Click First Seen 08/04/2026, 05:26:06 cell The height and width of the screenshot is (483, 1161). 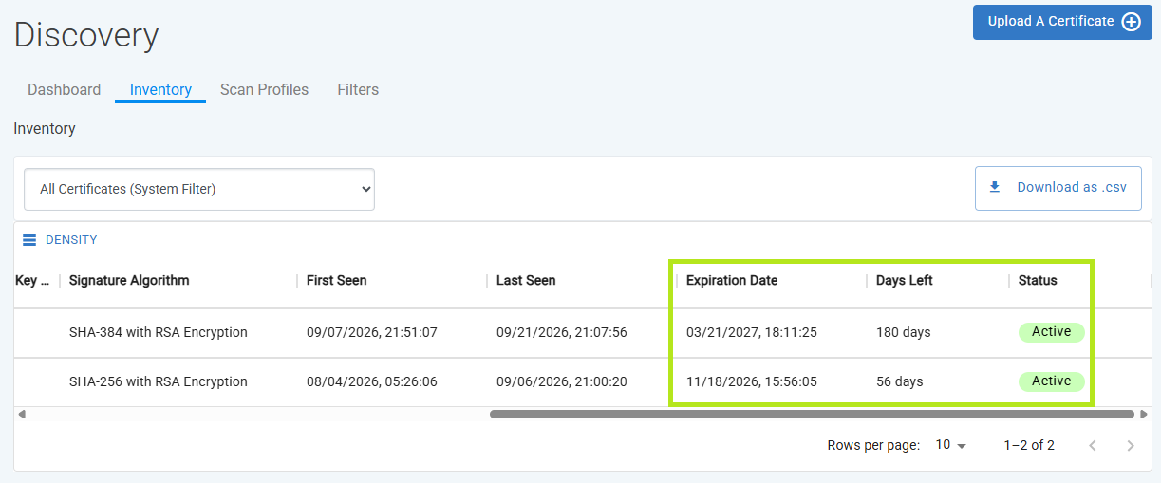tap(372, 382)
